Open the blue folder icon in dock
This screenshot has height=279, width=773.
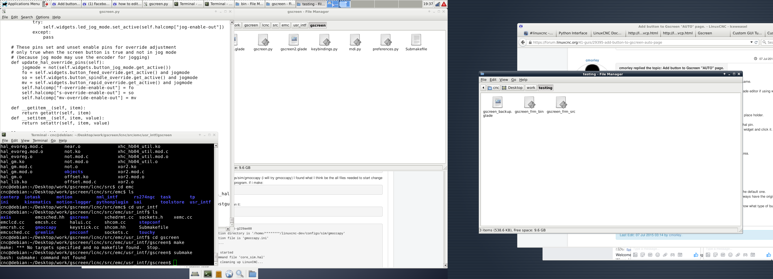[252, 274]
